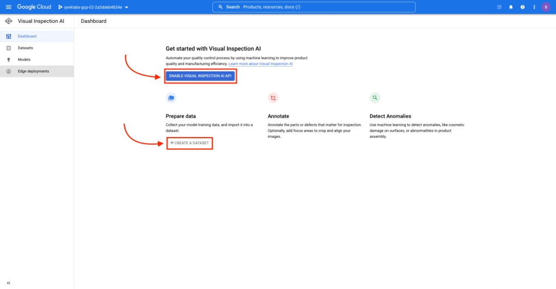The image size is (556, 289).
Task: Click the Visual Inspection AI product icon
Action: [x=9, y=21]
